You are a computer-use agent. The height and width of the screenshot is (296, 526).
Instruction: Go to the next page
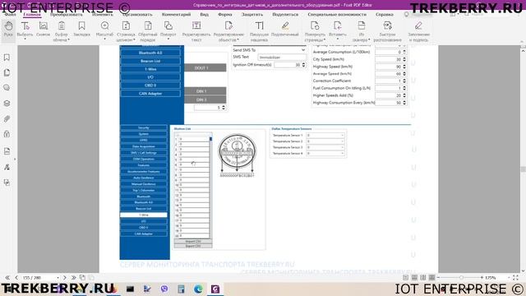pos(64,278)
